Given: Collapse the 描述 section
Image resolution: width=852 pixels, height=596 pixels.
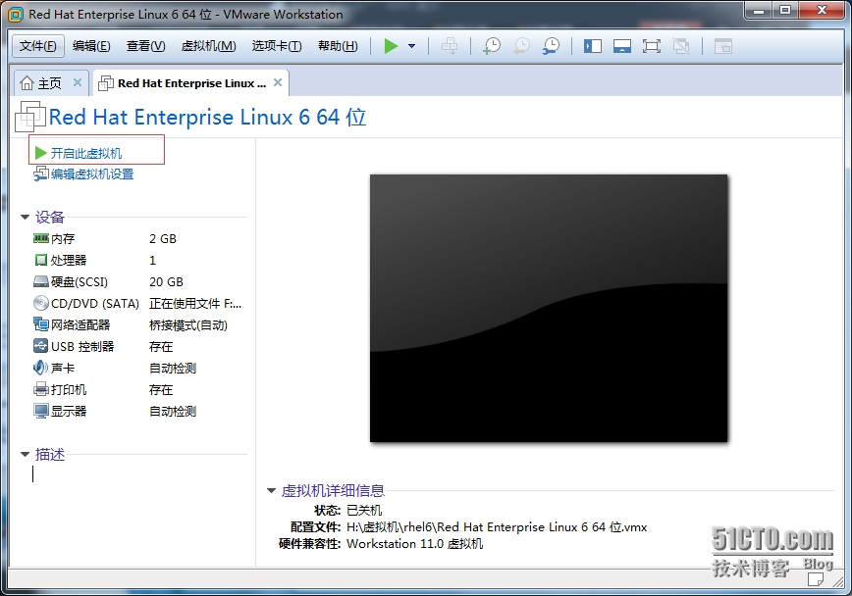Looking at the screenshot, I should 25,454.
